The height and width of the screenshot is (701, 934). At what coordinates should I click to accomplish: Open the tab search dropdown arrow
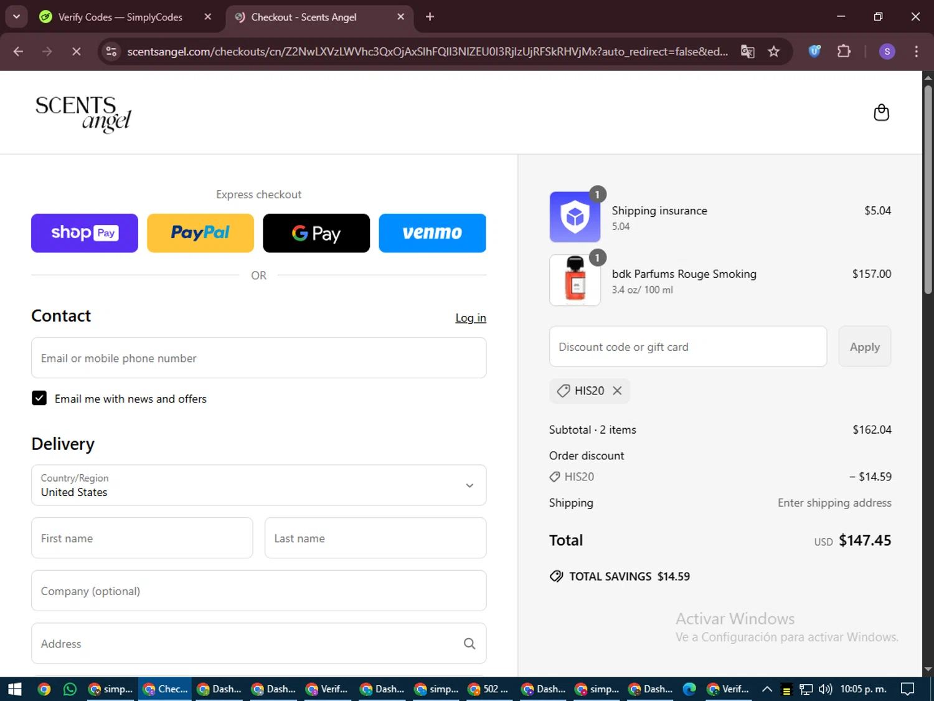pyautogui.click(x=17, y=17)
